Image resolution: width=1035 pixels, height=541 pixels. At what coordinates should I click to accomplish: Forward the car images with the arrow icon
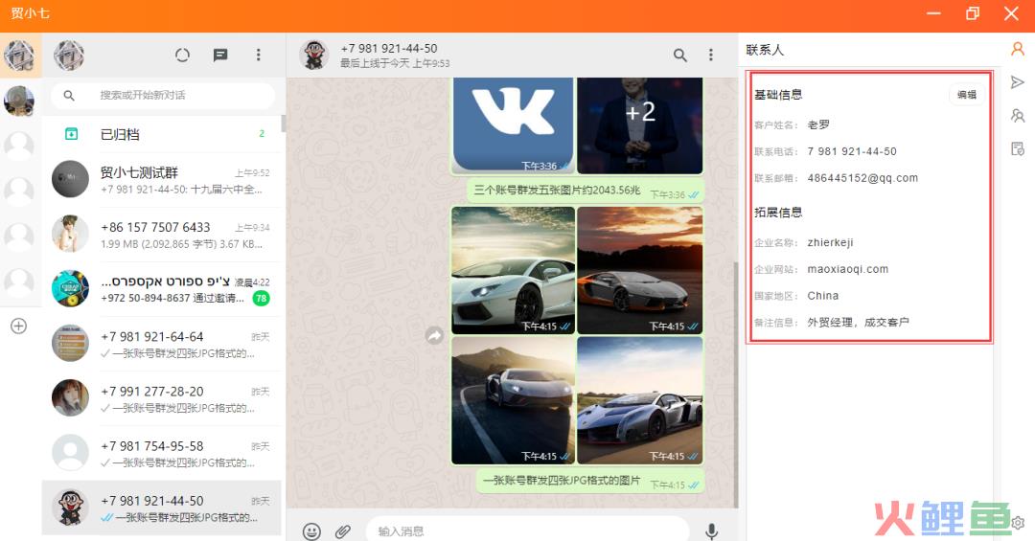[434, 335]
